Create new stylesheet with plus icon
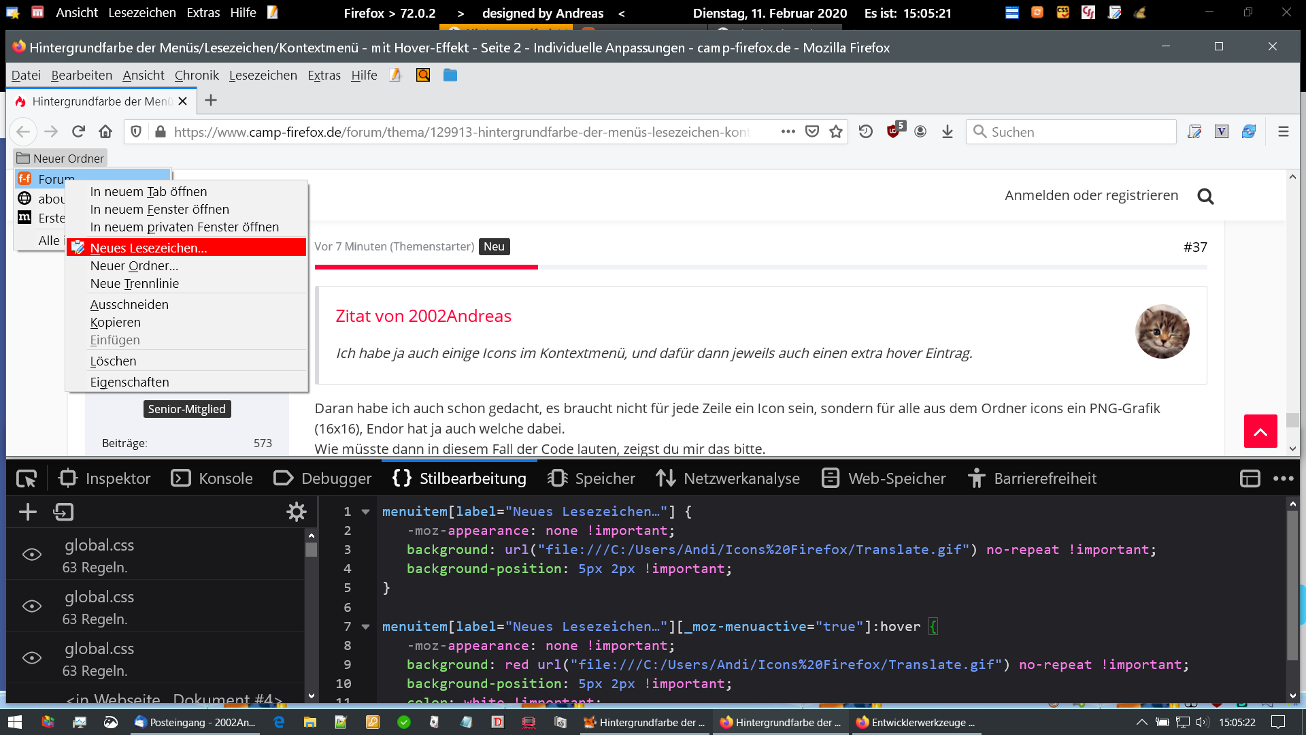The image size is (1306, 735). tap(28, 512)
